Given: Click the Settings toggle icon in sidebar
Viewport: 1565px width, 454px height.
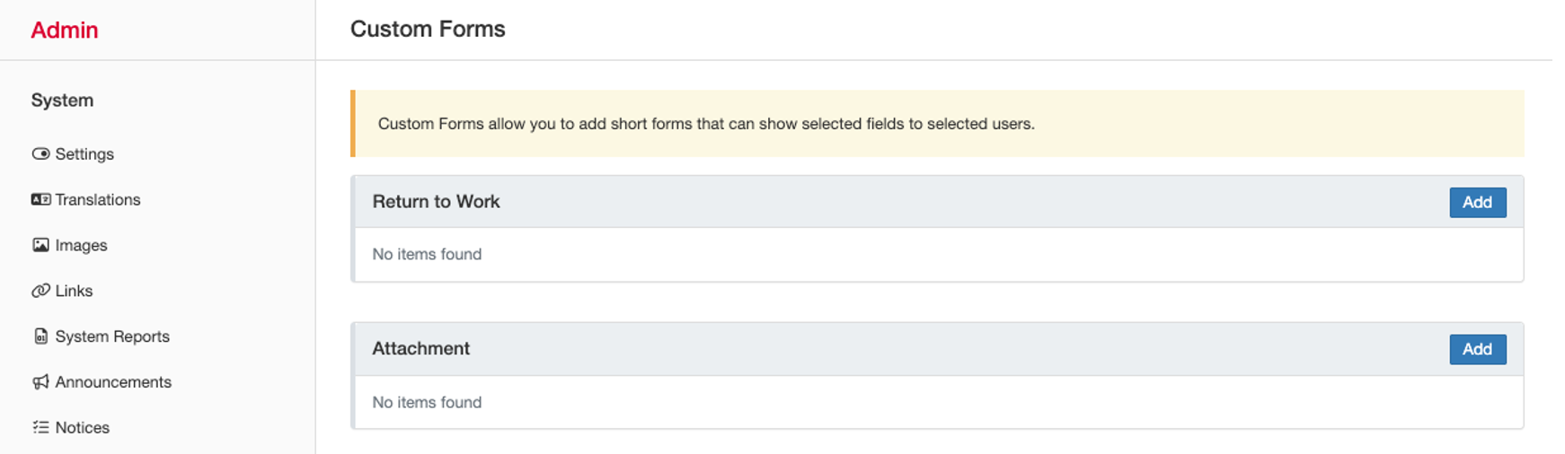Looking at the screenshot, I should click(40, 154).
